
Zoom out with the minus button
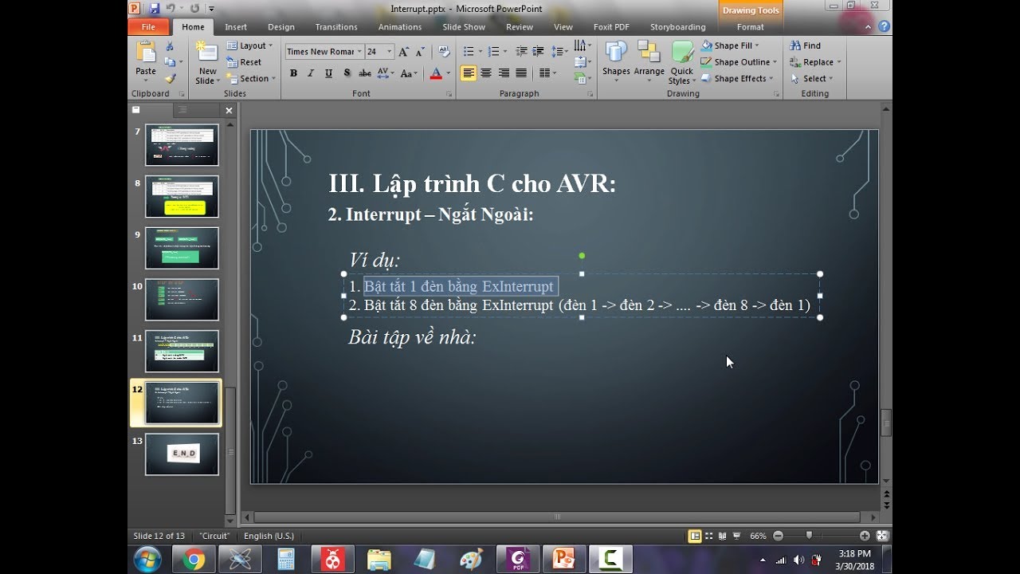[x=778, y=536]
